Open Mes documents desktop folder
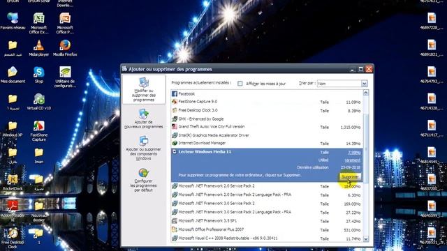This screenshot has height=251, width=447. click(x=13, y=75)
